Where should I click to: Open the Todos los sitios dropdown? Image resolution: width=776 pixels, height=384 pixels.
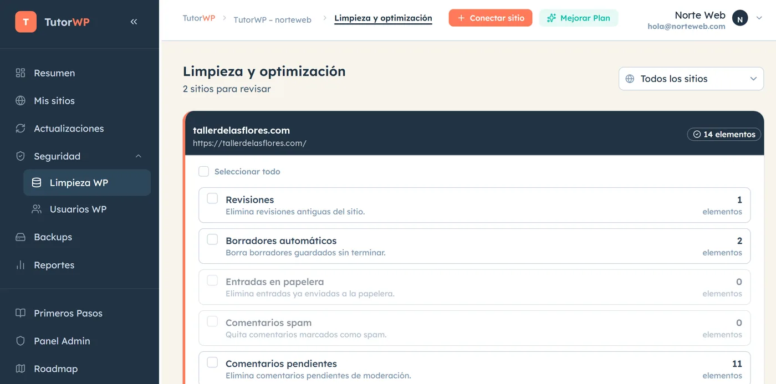tap(691, 79)
